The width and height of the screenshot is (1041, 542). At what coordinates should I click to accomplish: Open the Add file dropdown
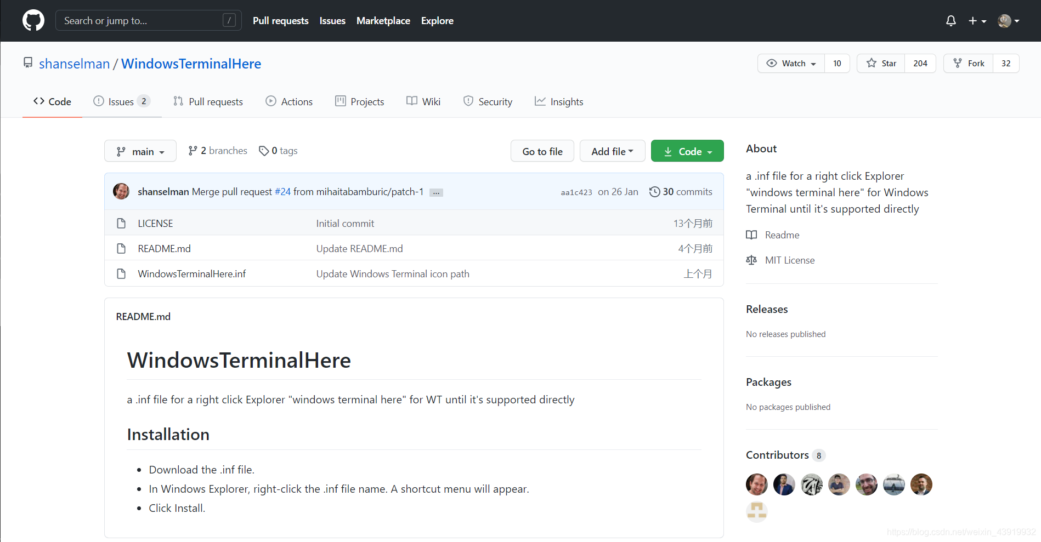pos(612,151)
